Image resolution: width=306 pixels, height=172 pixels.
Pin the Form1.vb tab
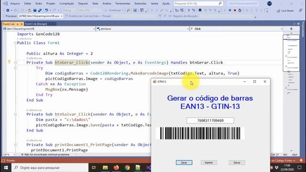click(x=17, y=24)
